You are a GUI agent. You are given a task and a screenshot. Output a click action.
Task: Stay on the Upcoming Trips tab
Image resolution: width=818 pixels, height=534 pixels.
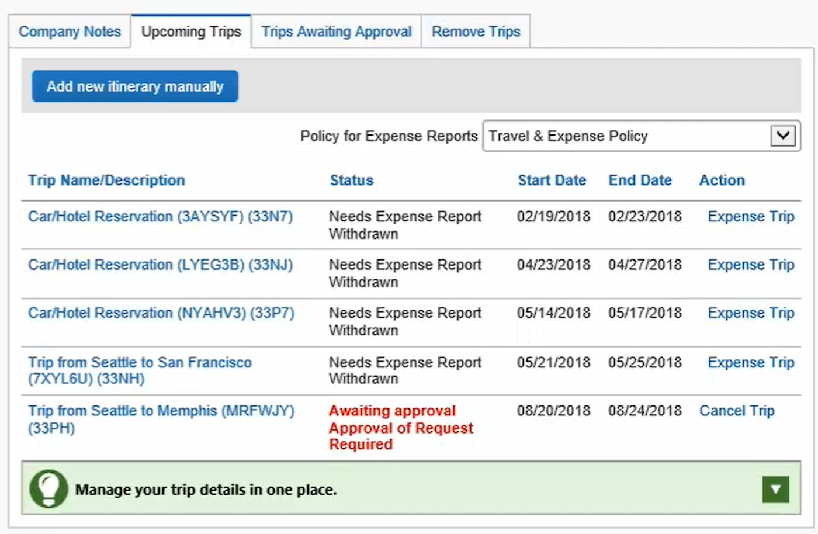tap(191, 32)
